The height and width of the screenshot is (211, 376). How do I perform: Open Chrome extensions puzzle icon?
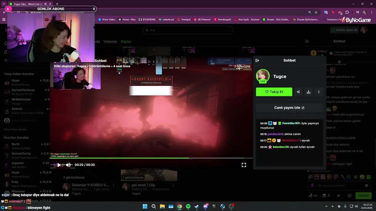[x=347, y=12]
